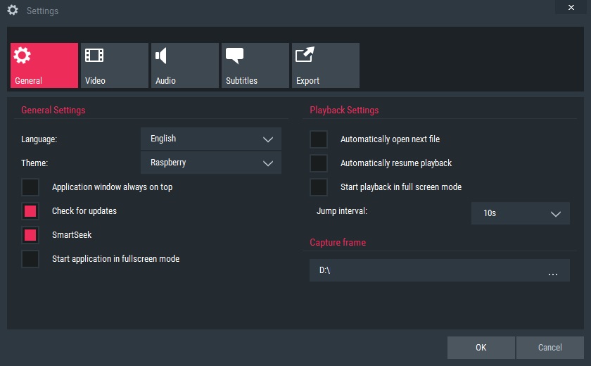Click the gear icon on the General tab
This screenshot has width=591, height=366.
(23, 56)
